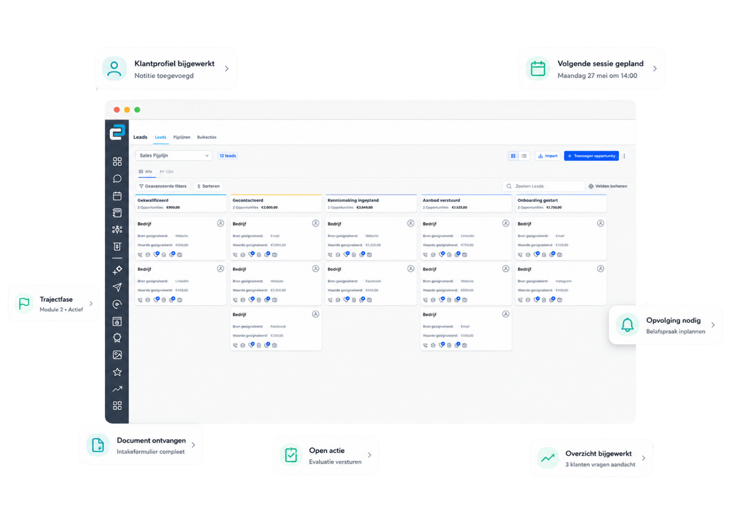The image size is (730, 525).
Task: Open the sites window sidebar icon
Action: point(117,321)
